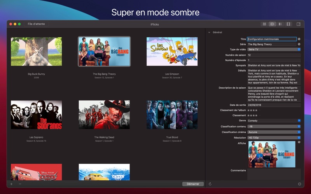Open the Classification cinéma dropdown
The height and width of the screenshot is (194, 311).
tap(274, 132)
